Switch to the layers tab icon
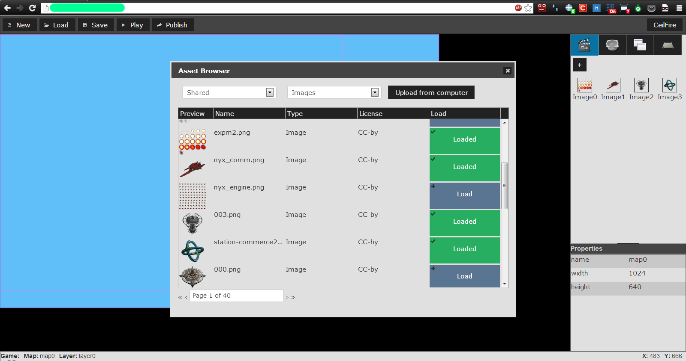Image resolution: width=686 pixels, height=361 pixels. pyautogui.click(x=640, y=45)
